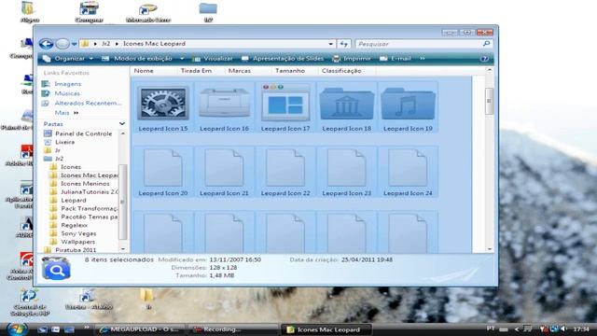This screenshot has height=336, width=597.
Task: Select the Leopard folder in tree
Action: [73, 201]
